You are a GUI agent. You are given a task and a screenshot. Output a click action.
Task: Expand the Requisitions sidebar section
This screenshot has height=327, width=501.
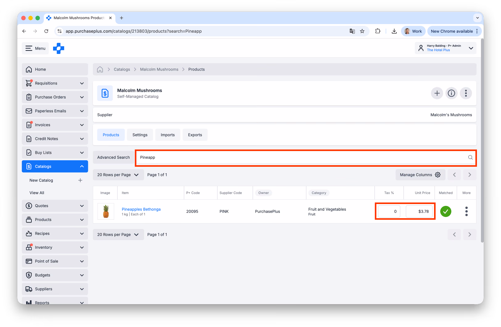pyautogui.click(x=55, y=83)
